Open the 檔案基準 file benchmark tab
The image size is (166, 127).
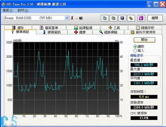coord(49,28)
